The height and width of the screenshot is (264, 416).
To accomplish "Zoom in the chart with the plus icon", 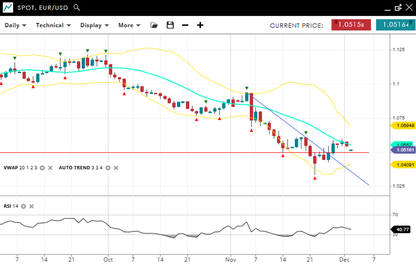I will click(200, 25).
